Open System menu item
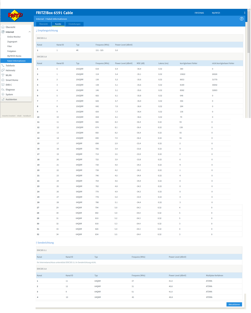 pyautogui.click(x=9, y=94)
